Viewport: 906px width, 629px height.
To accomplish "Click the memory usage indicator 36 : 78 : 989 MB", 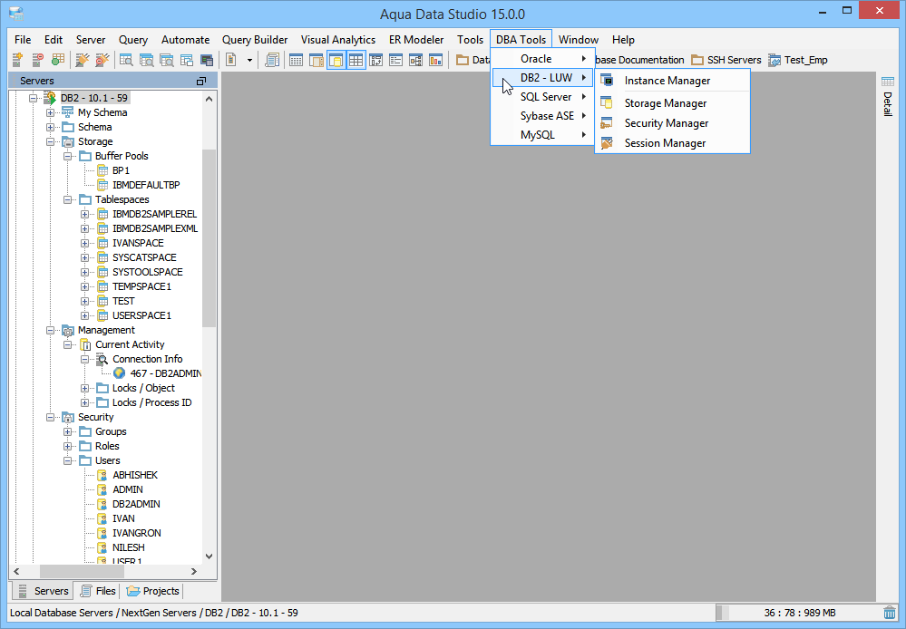I will coord(800,613).
